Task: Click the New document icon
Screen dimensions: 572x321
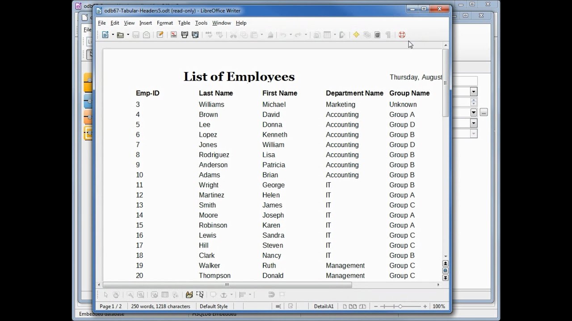Action: point(105,35)
